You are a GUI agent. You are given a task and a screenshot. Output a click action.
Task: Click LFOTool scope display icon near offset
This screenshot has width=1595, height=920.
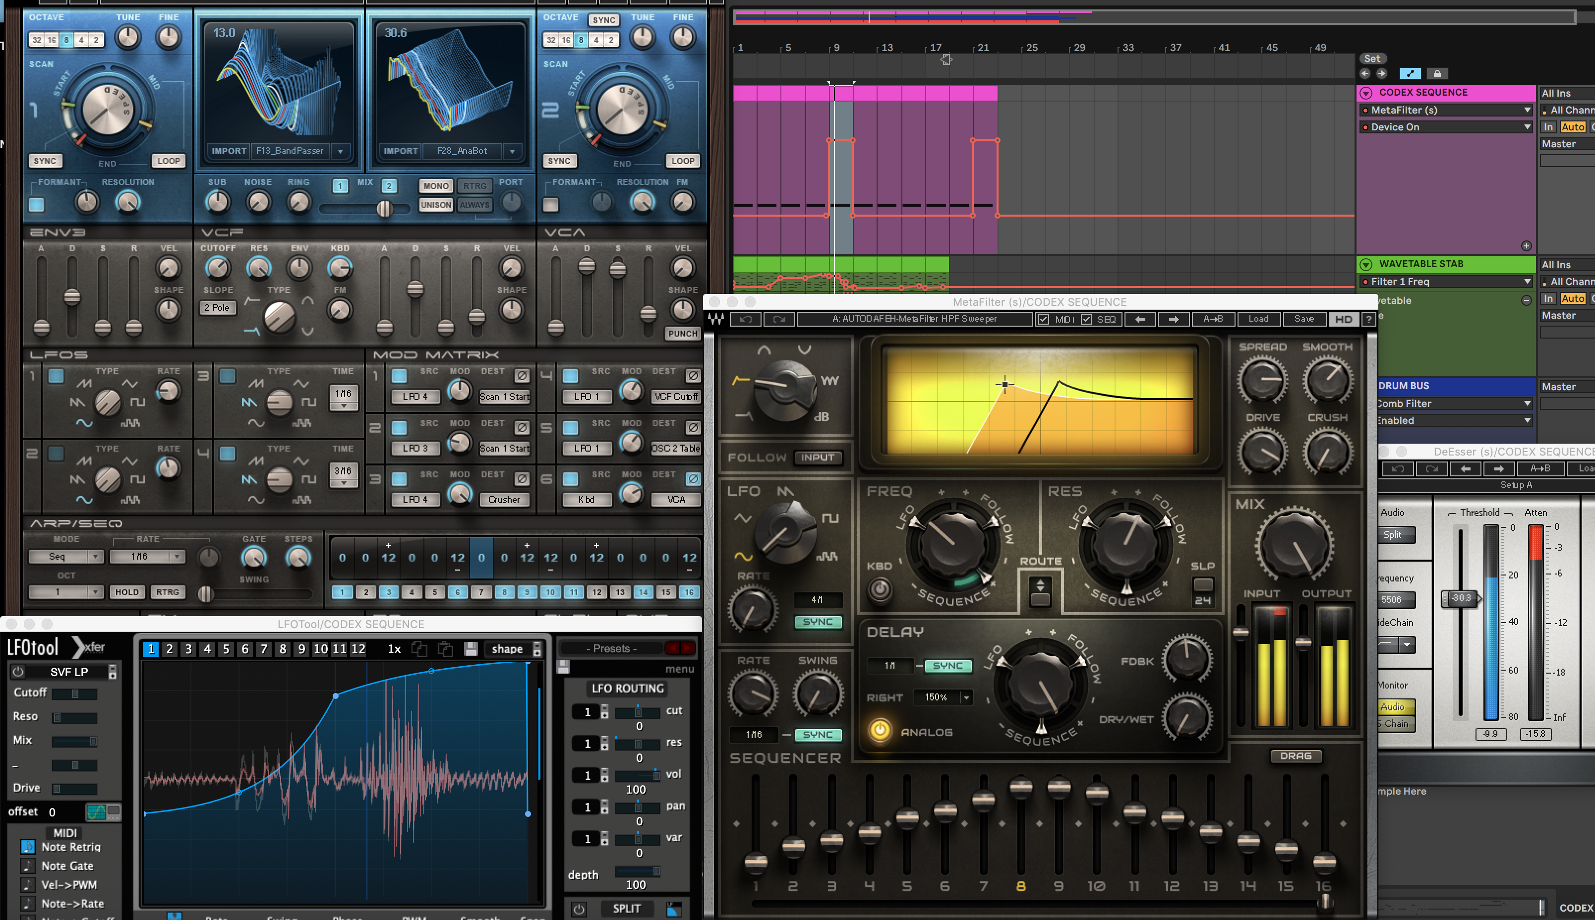[97, 812]
